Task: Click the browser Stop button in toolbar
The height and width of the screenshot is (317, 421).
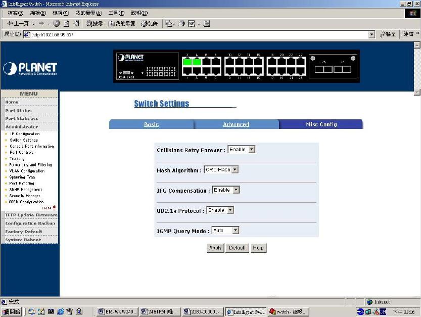Action: point(56,24)
